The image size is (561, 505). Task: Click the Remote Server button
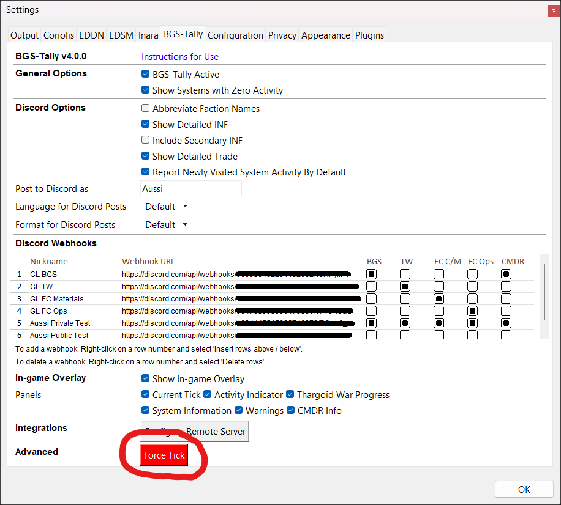coord(195,432)
